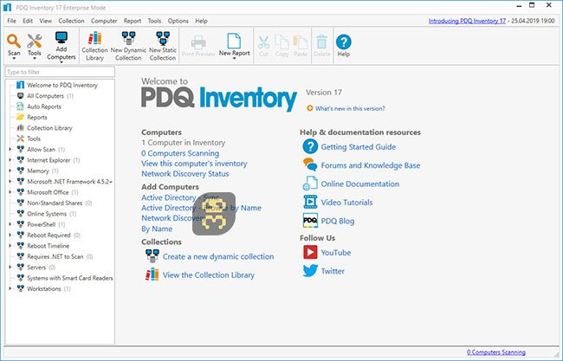Select the Reports folder in tree

tap(32, 118)
